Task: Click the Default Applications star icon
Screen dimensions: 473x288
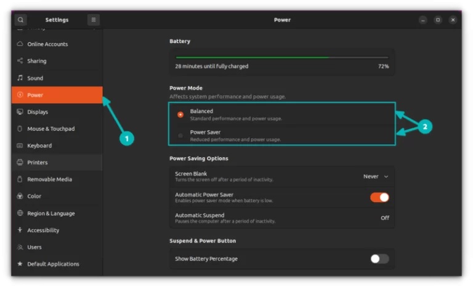Action: pyautogui.click(x=20, y=263)
